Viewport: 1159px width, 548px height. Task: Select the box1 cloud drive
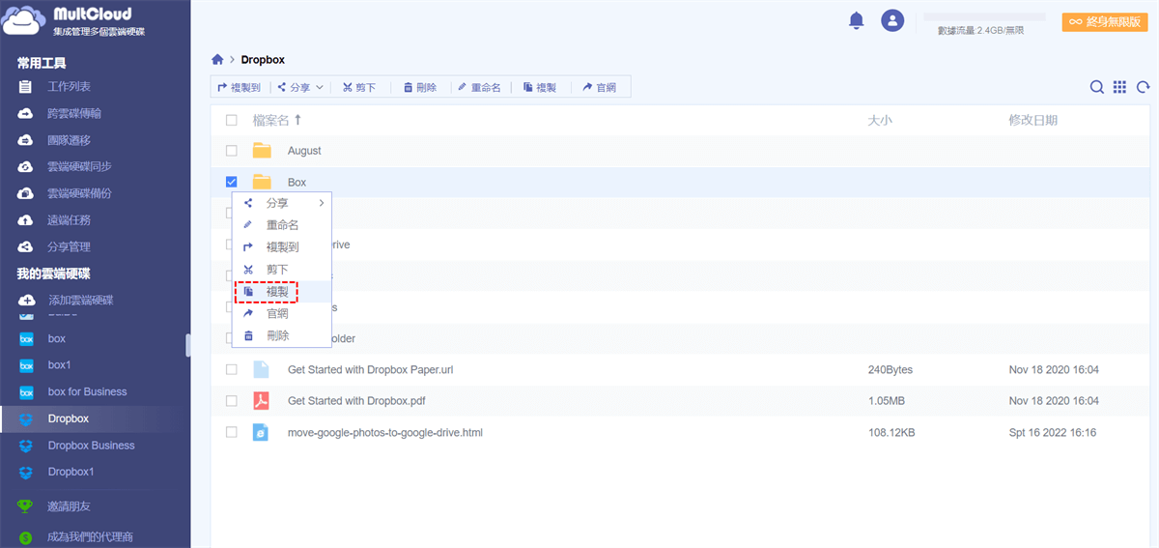coord(59,365)
